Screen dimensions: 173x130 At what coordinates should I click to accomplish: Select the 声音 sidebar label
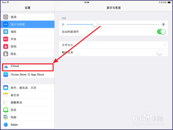[13, 39]
